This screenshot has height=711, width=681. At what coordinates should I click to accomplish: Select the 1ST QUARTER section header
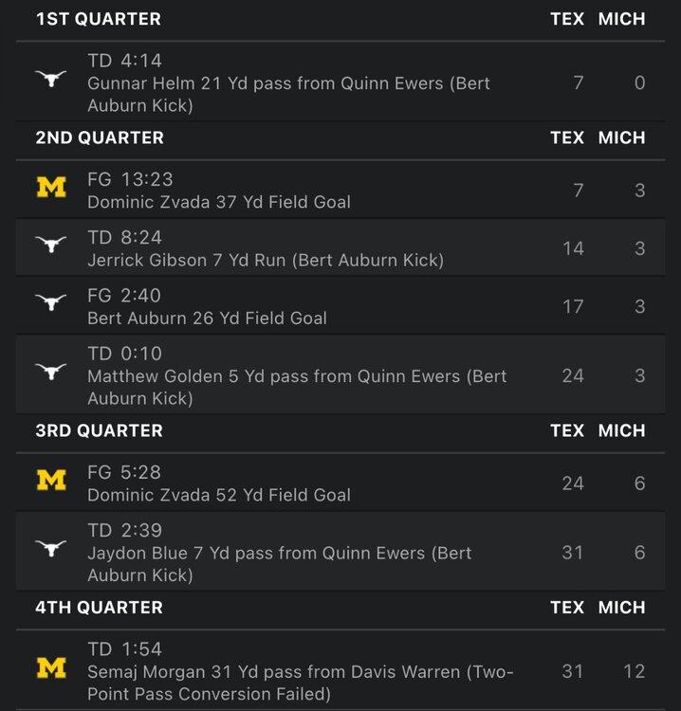click(99, 19)
